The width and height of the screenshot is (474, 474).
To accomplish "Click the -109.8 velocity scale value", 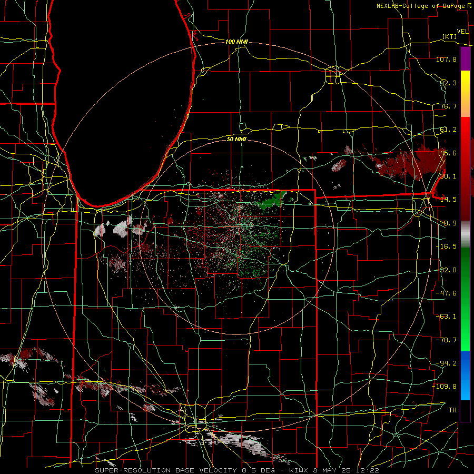I will coord(445,387).
